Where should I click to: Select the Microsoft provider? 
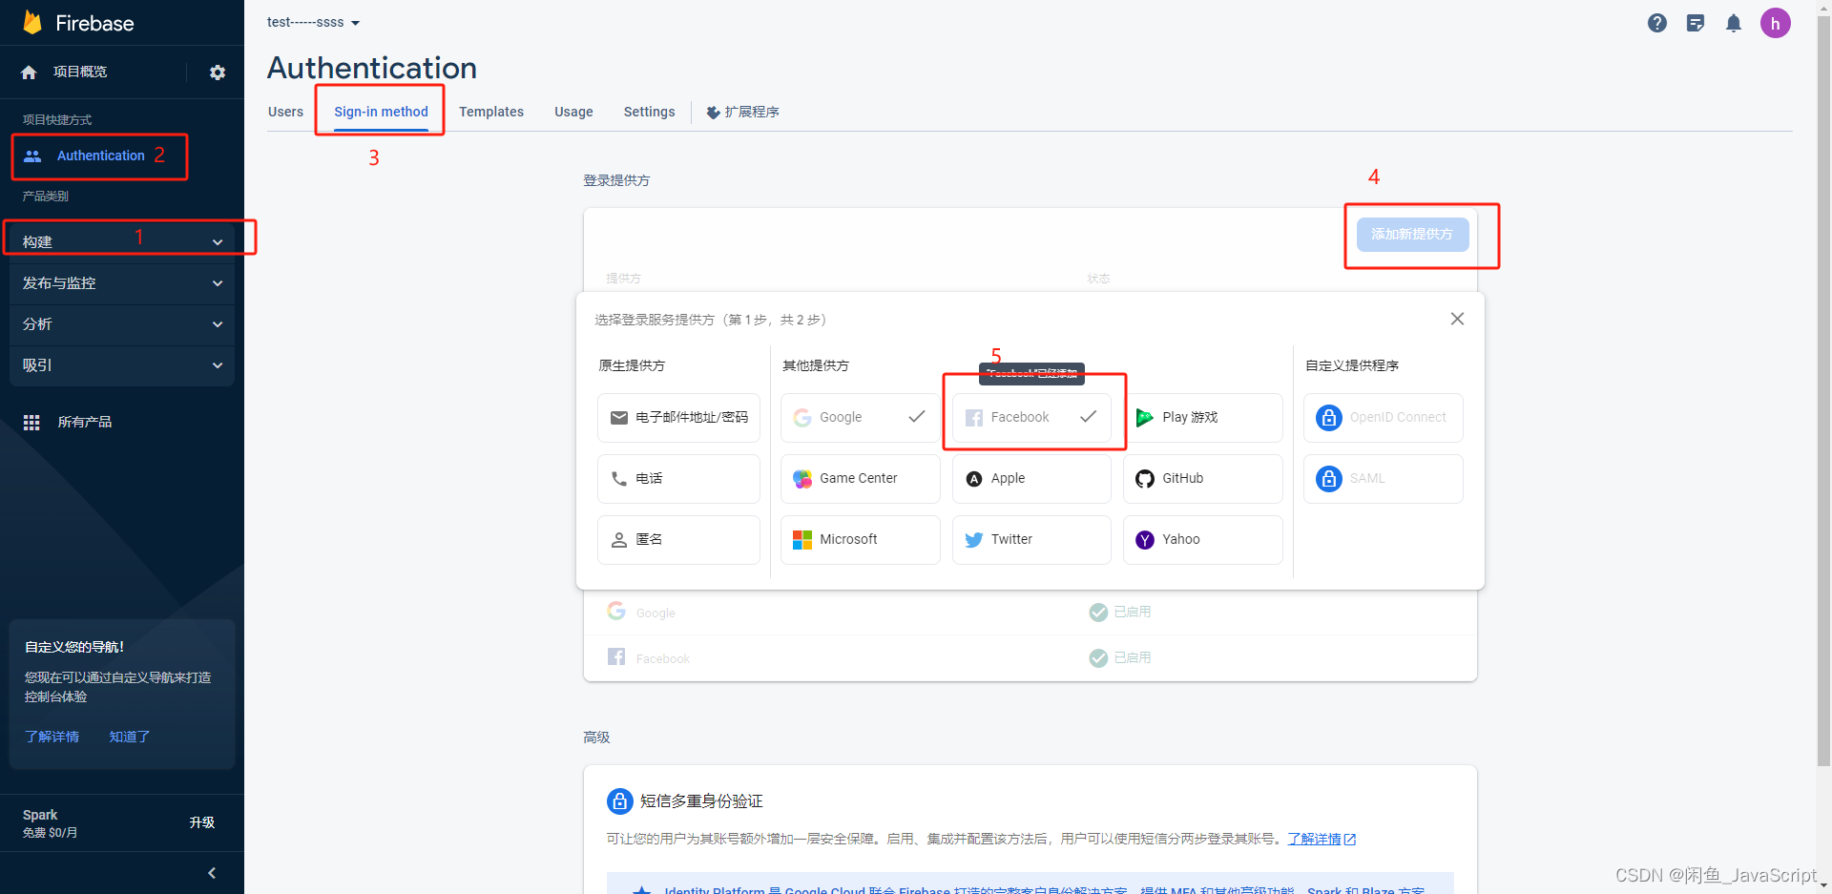click(860, 539)
